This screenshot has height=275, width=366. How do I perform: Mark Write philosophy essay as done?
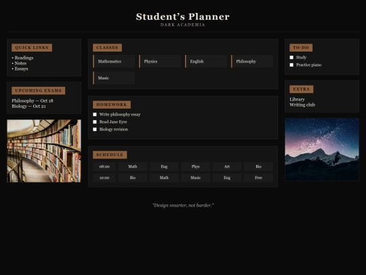pyautogui.click(x=95, y=115)
